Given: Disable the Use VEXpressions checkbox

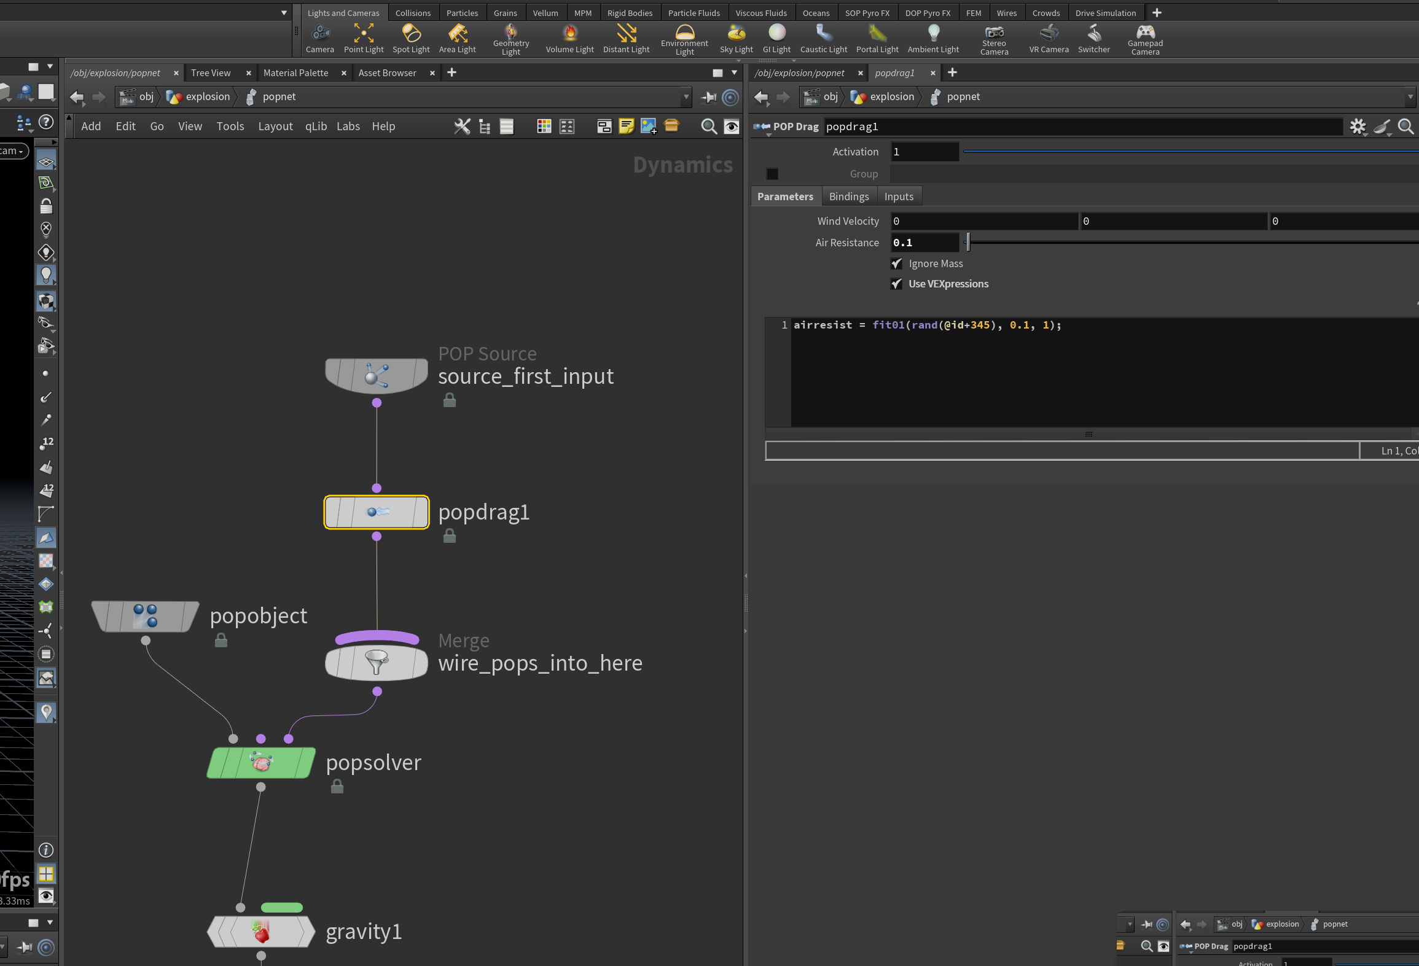Looking at the screenshot, I should click(x=897, y=284).
